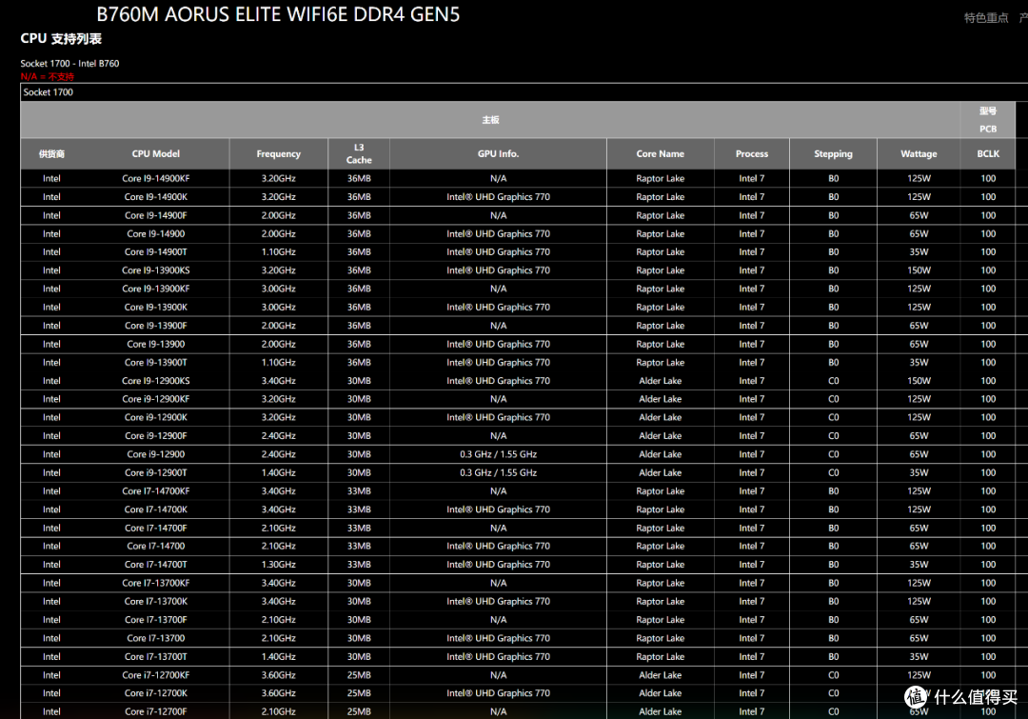Screen dimensions: 1028x719
Task: Click 150W wattage in Core I9-12900KS row
Action: (918, 381)
